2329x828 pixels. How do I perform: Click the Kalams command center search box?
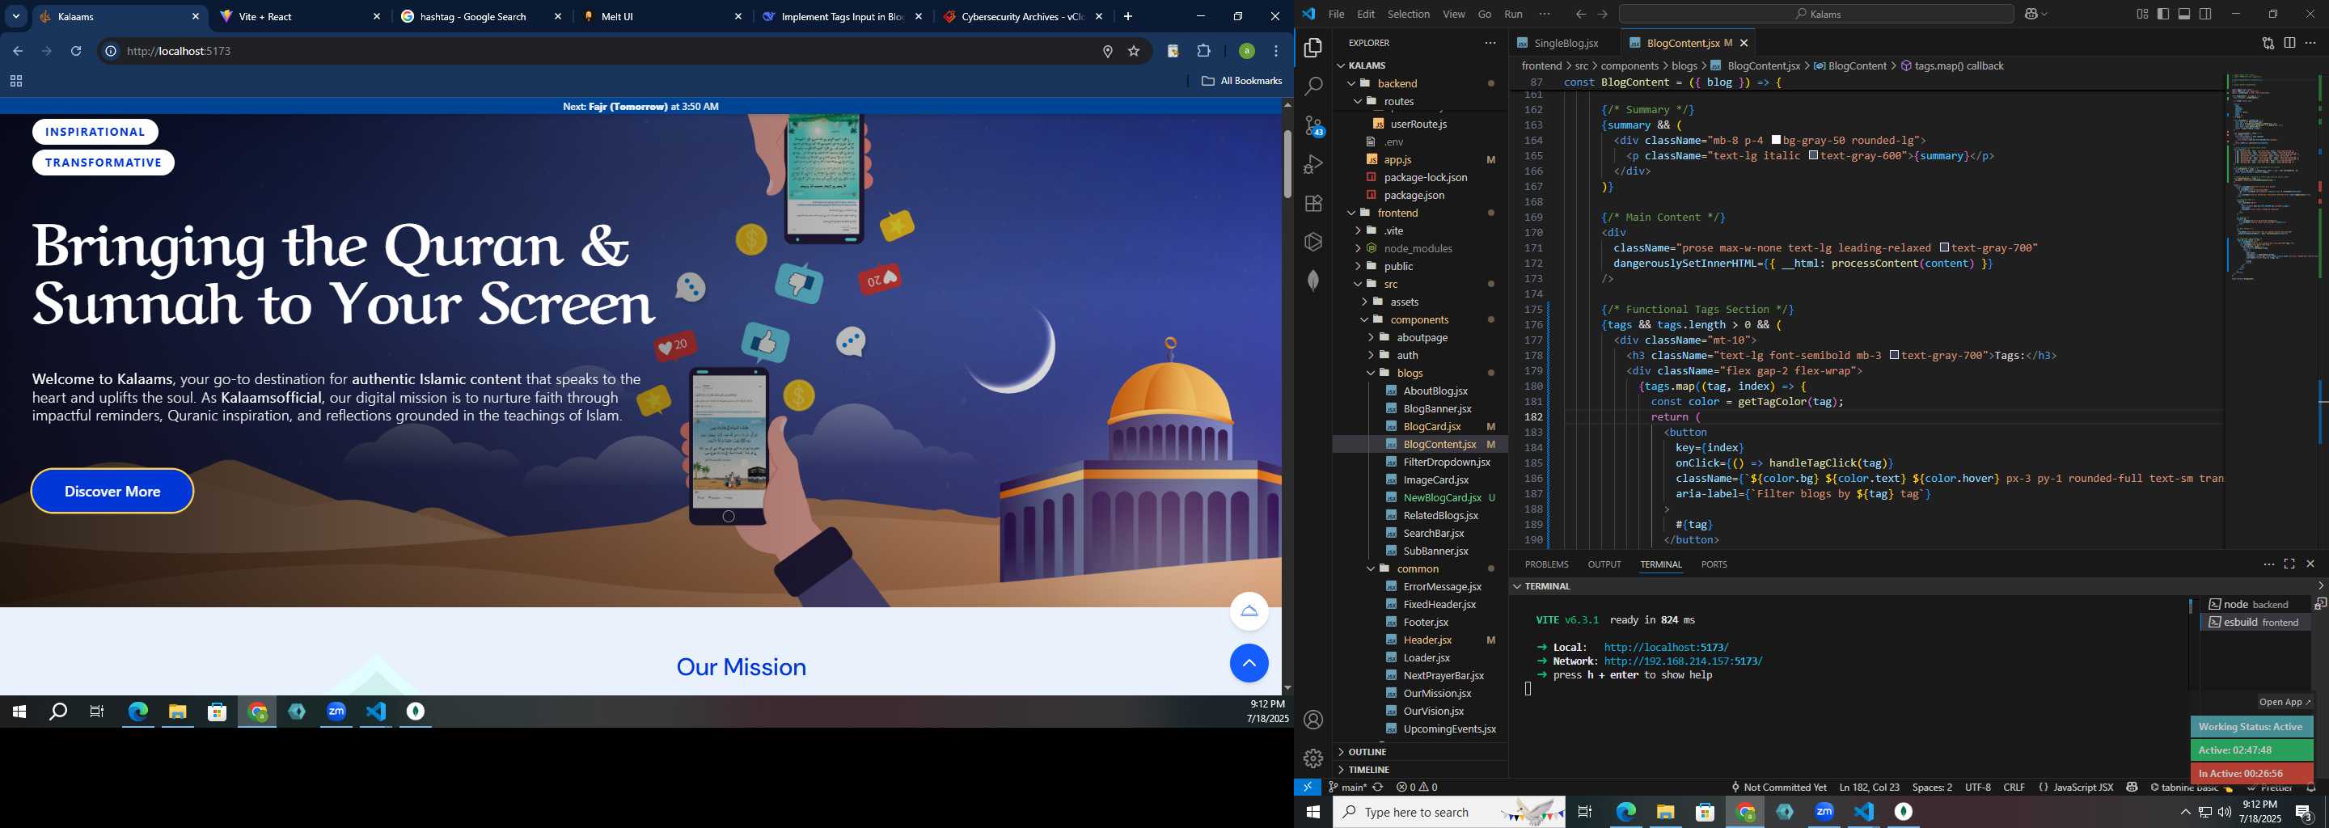coord(1815,14)
